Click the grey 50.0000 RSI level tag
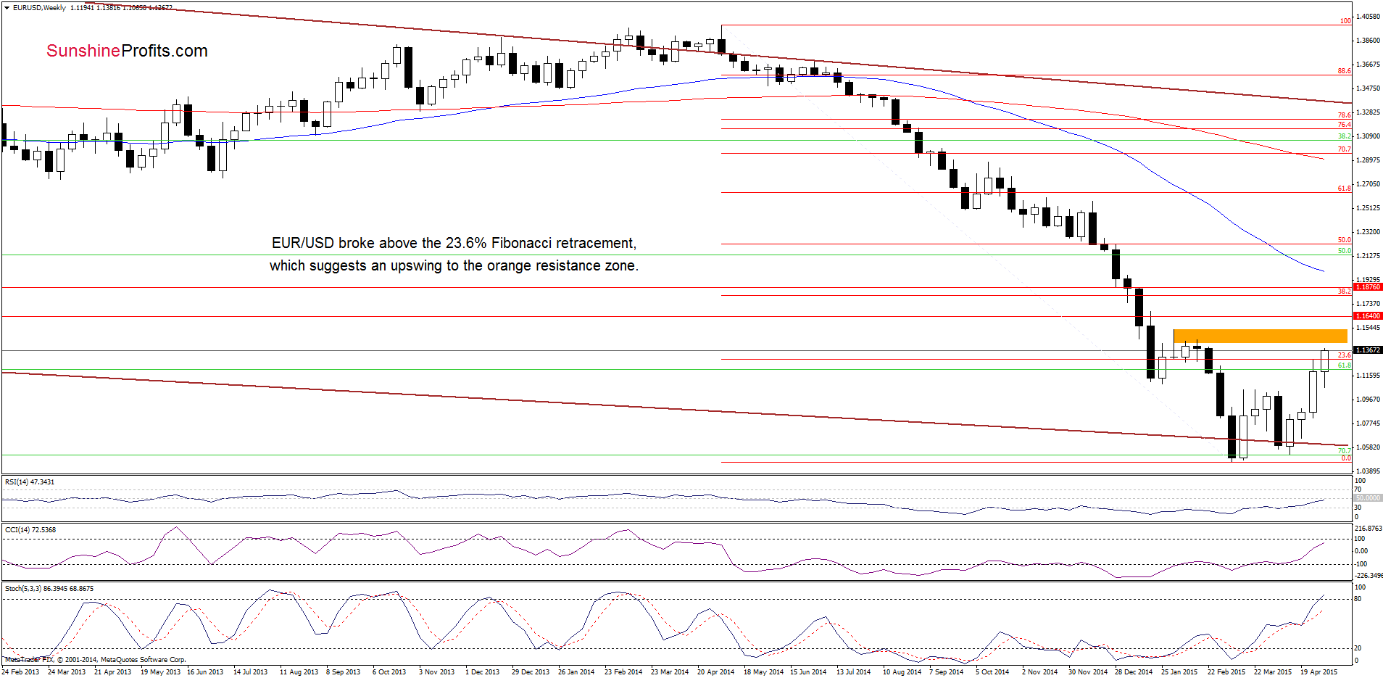This screenshot has width=1383, height=678. pyautogui.click(x=1368, y=497)
